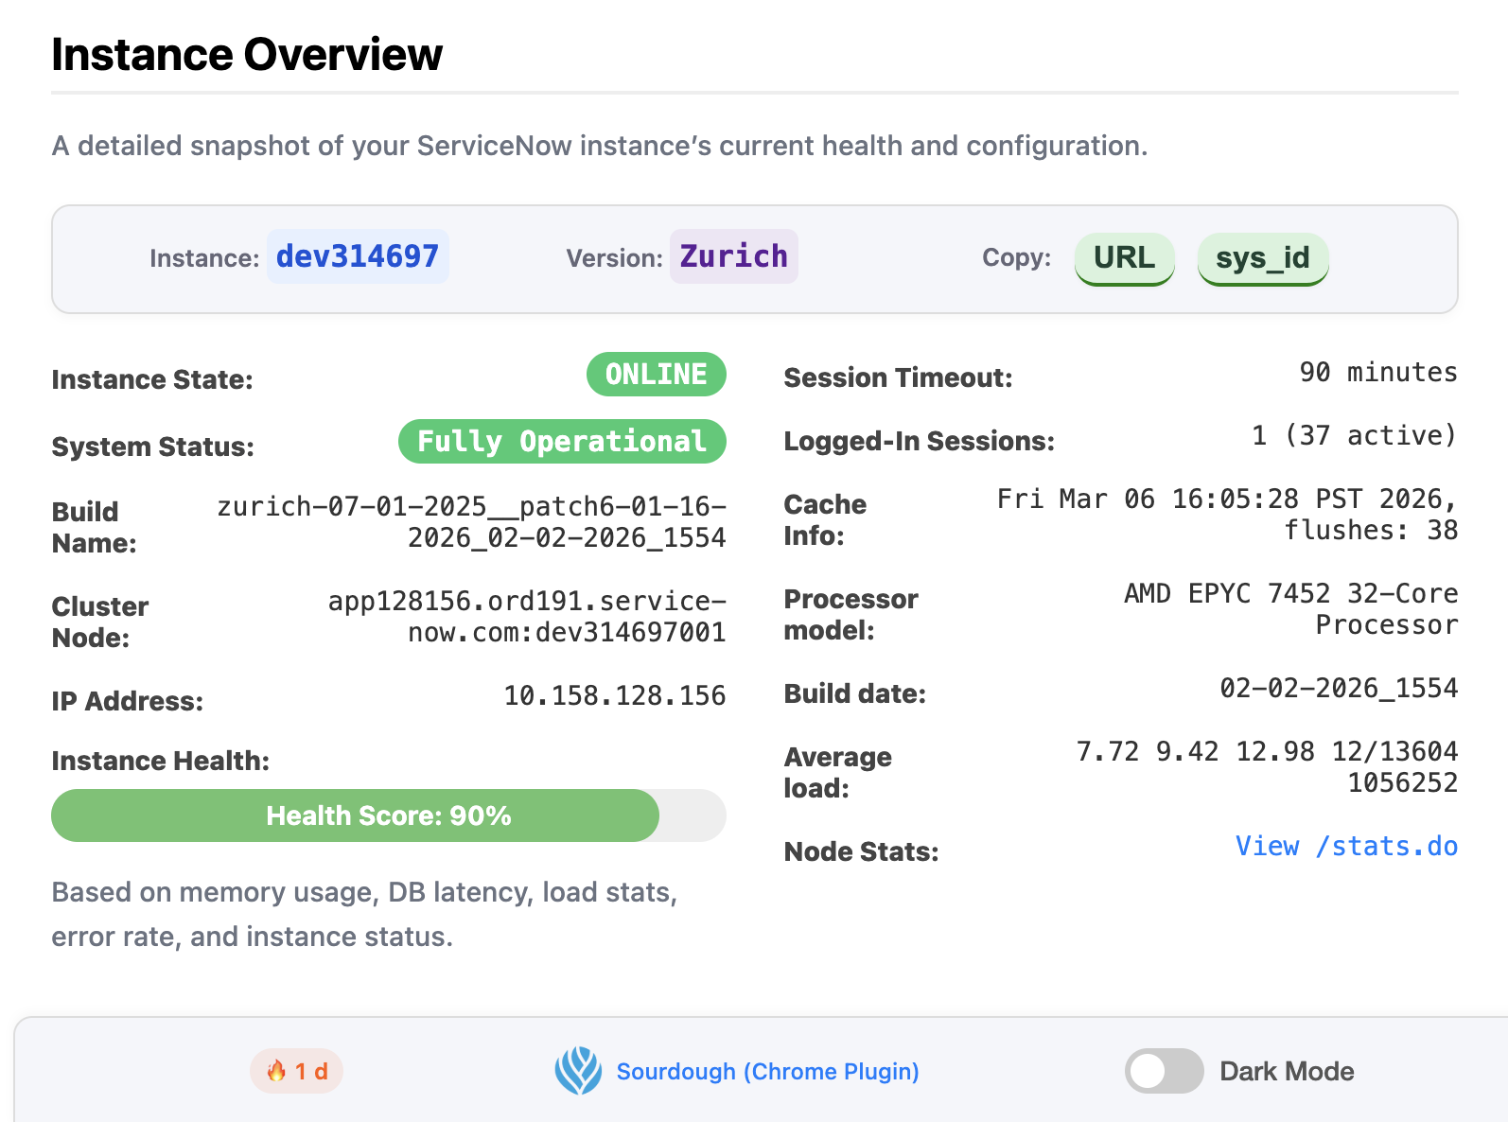The image size is (1508, 1122).
Task: Click the Sourdough leaf logo icon
Action: tap(578, 1071)
